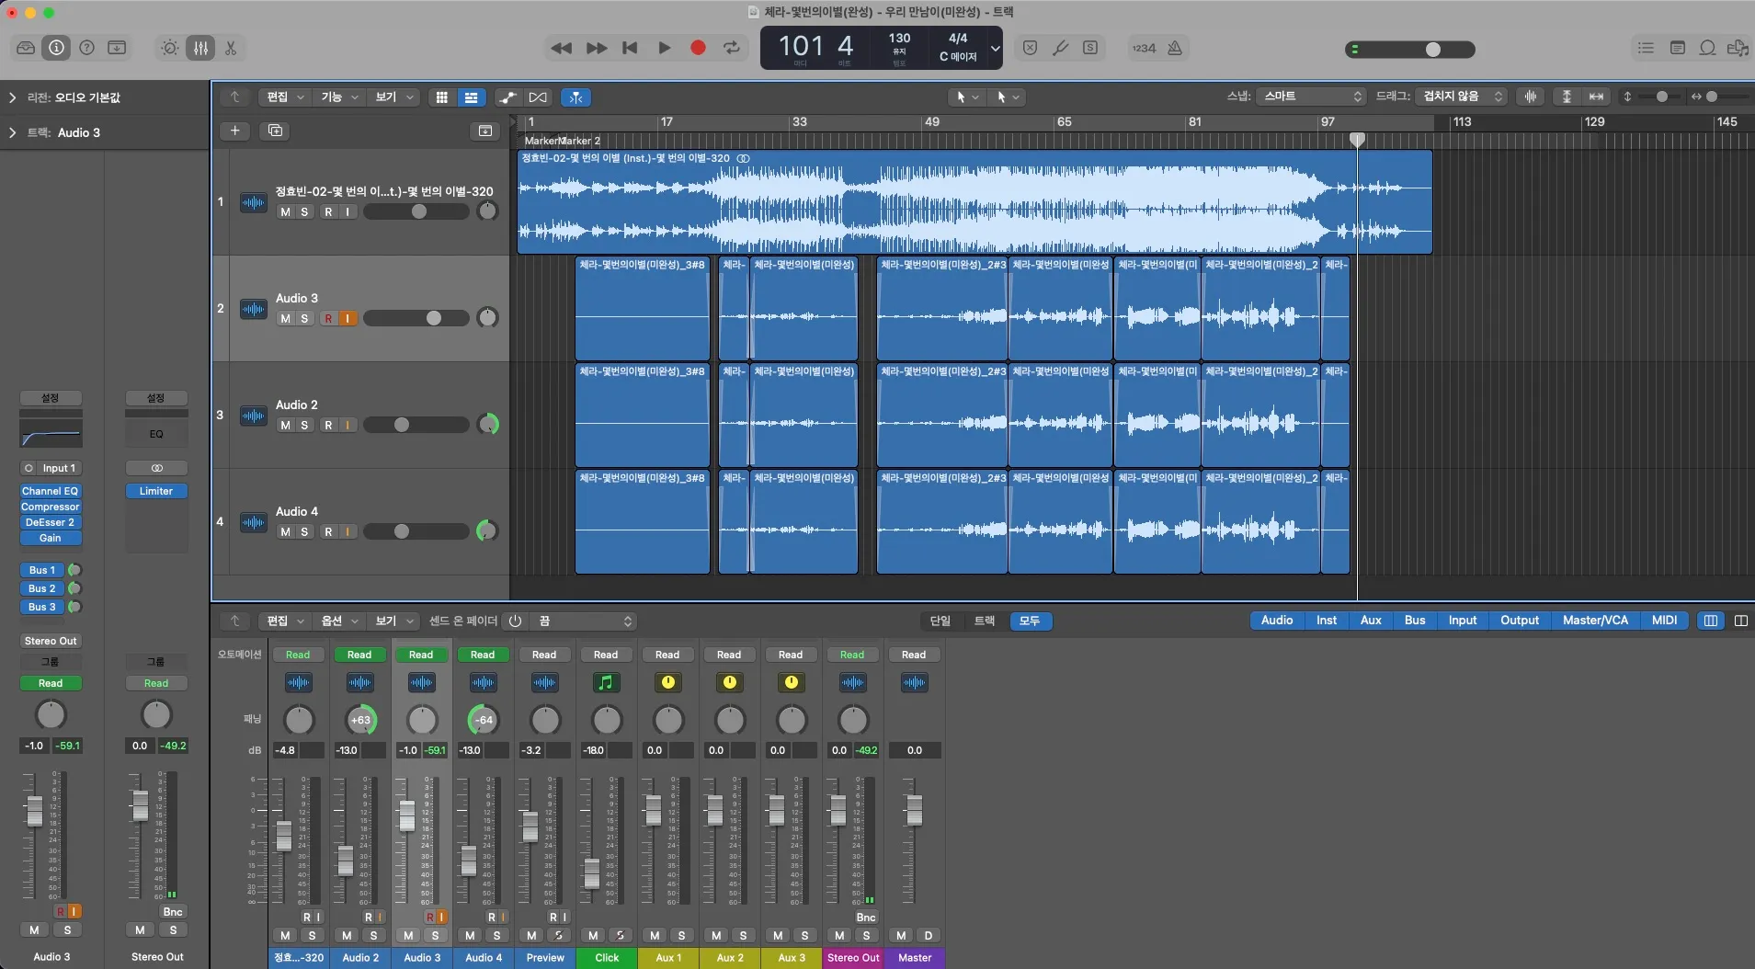This screenshot has height=969, width=1755.
Task: Toggle the metronome click icon
Action: click(1175, 48)
